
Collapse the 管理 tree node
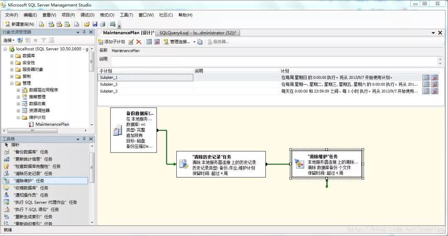12,83
